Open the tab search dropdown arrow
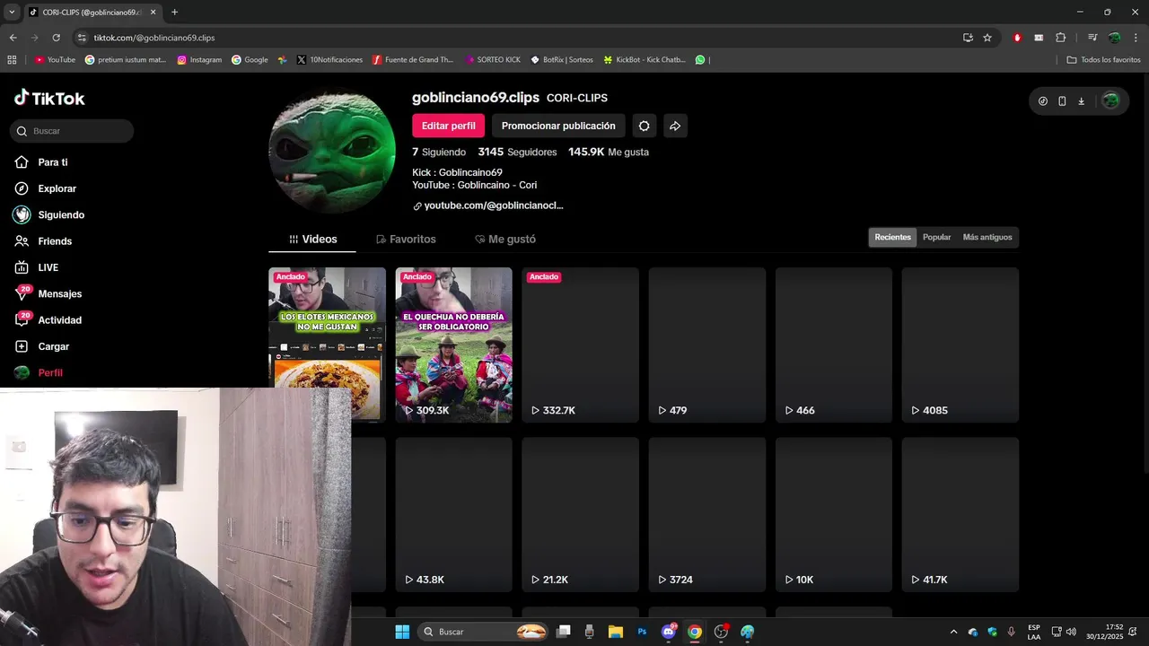 pyautogui.click(x=12, y=12)
